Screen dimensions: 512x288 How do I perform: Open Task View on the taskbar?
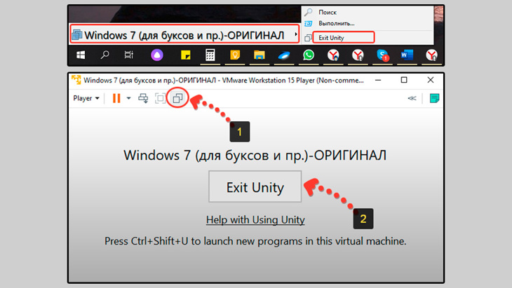click(x=129, y=55)
